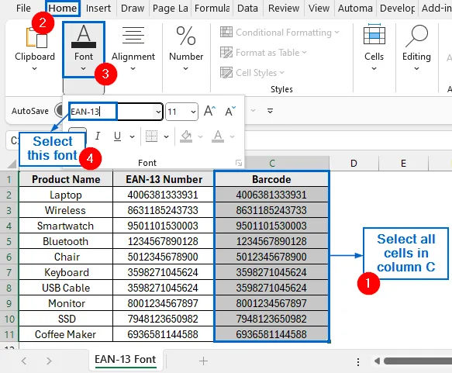The image size is (452, 373).
Task: Select column E header
Action: point(403,163)
